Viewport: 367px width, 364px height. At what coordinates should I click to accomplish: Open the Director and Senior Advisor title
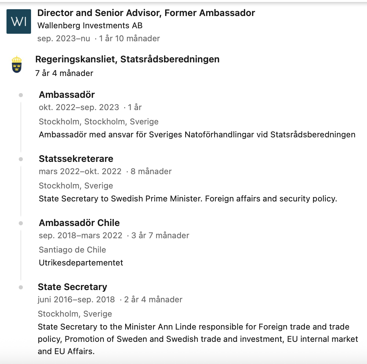(x=146, y=13)
